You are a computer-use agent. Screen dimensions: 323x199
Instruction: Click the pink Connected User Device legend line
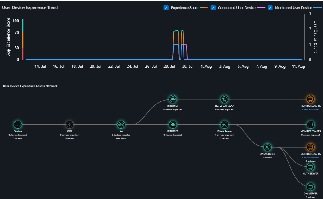(261, 8)
